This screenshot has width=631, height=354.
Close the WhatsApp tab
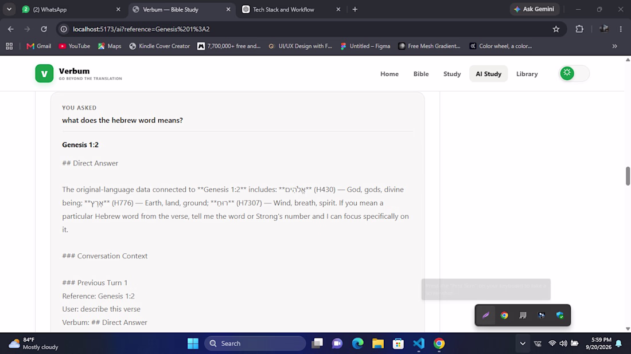pyautogui.click(x=118, y=9)
